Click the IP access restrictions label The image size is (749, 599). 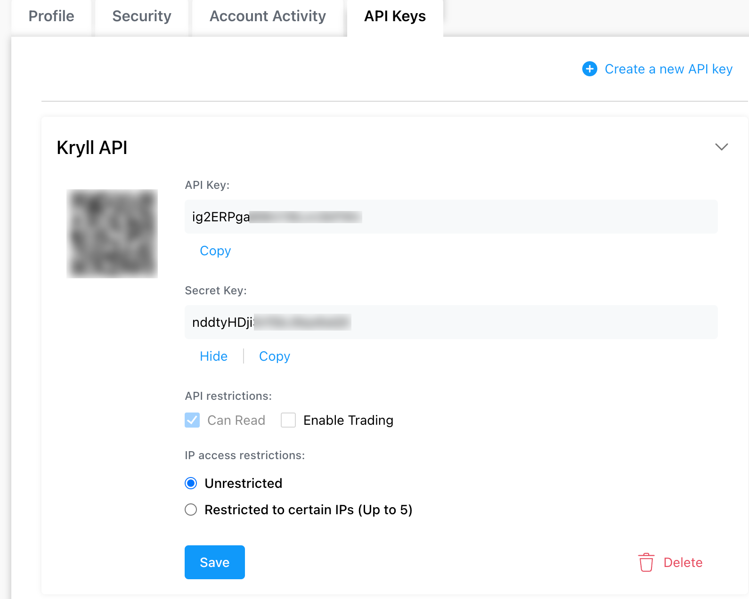(244, 455)
